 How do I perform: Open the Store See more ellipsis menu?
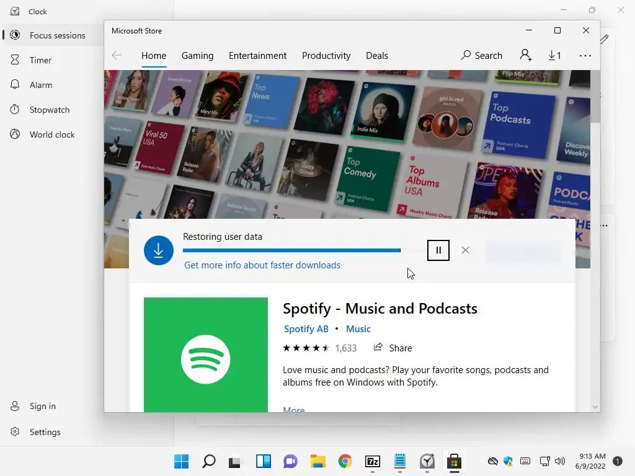click(585, 56)
